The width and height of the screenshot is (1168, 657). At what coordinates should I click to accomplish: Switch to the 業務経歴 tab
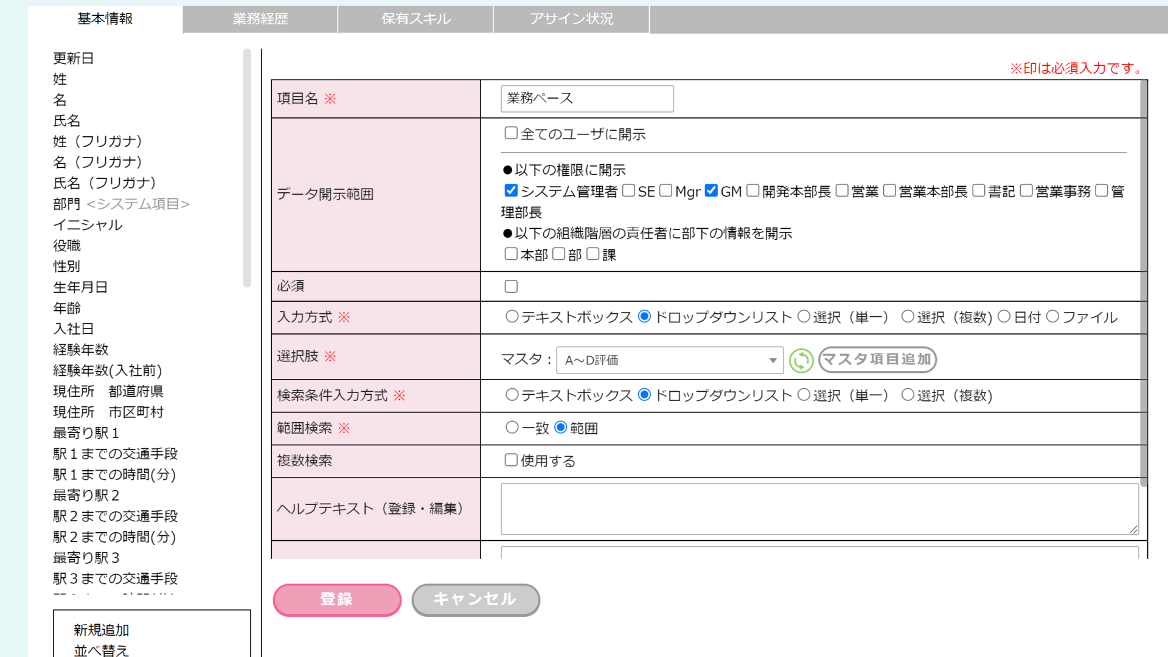(x=260, y=19)
